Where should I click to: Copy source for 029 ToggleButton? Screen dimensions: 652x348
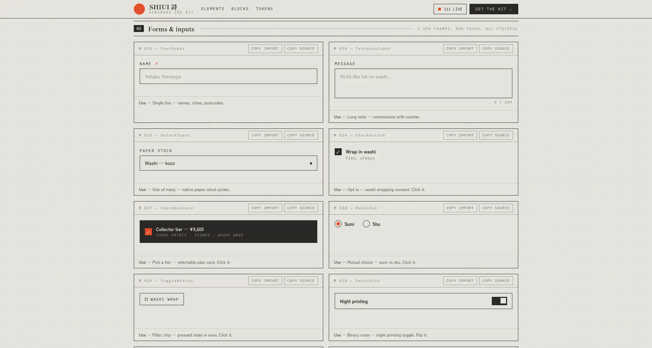pyautogui.click(x=301, y=281)
